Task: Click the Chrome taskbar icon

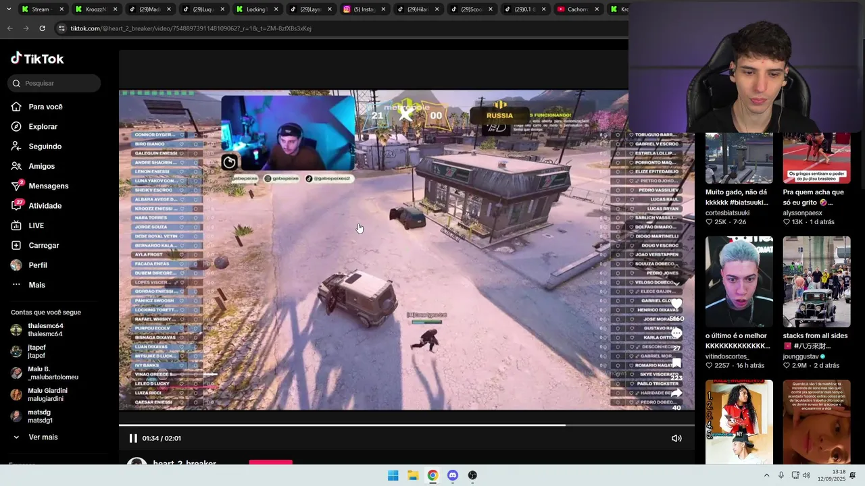Action: coord(432,475)
